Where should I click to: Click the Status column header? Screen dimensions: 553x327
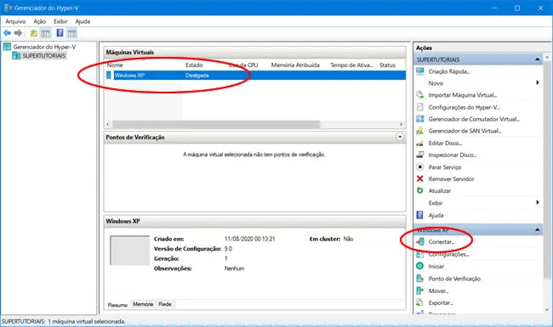387,65
